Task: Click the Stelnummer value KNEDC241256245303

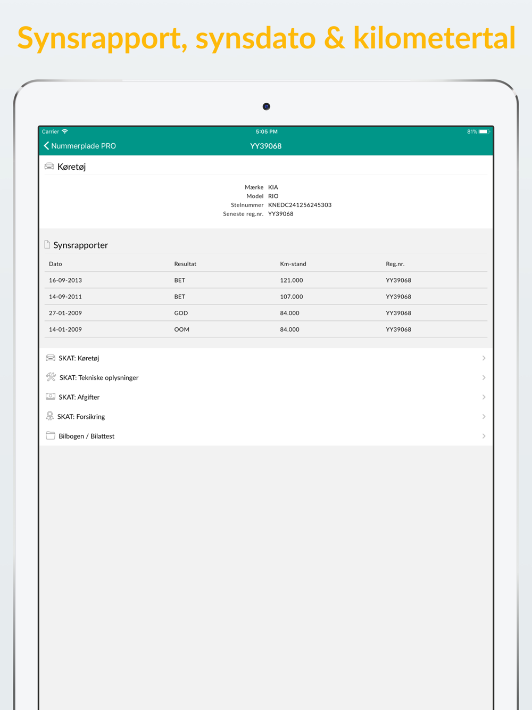Action: pos(300,205)
